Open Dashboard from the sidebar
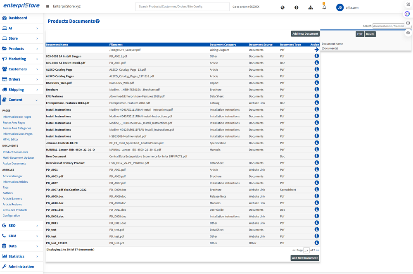Image resolution: width=413 pixels, height=274 pixels. tap(17, 18)
